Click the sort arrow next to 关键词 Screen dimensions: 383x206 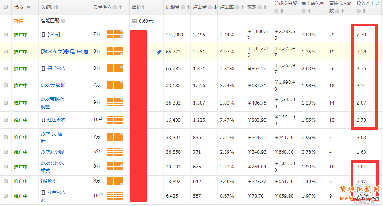click(57, 8)
